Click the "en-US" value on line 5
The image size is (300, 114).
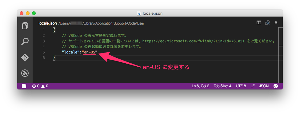pyautogui.click(x=90, y=52)
